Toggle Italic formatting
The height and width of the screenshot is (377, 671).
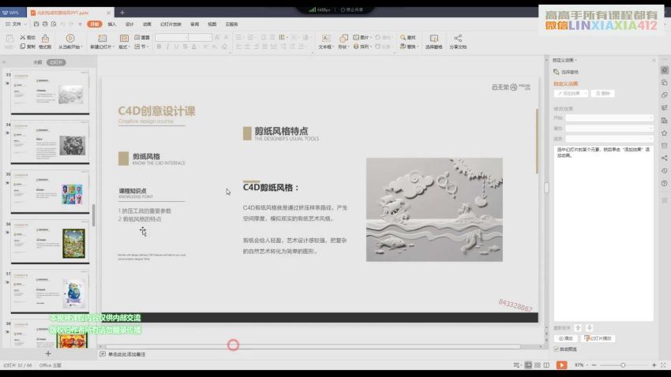167,47
